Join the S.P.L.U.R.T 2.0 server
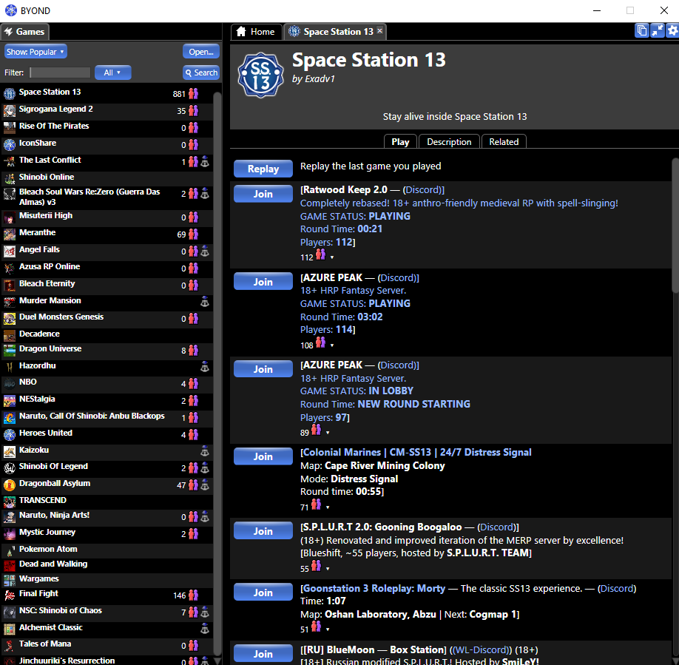679x665 pixels. pyautogui.click(x=263, y=531)
